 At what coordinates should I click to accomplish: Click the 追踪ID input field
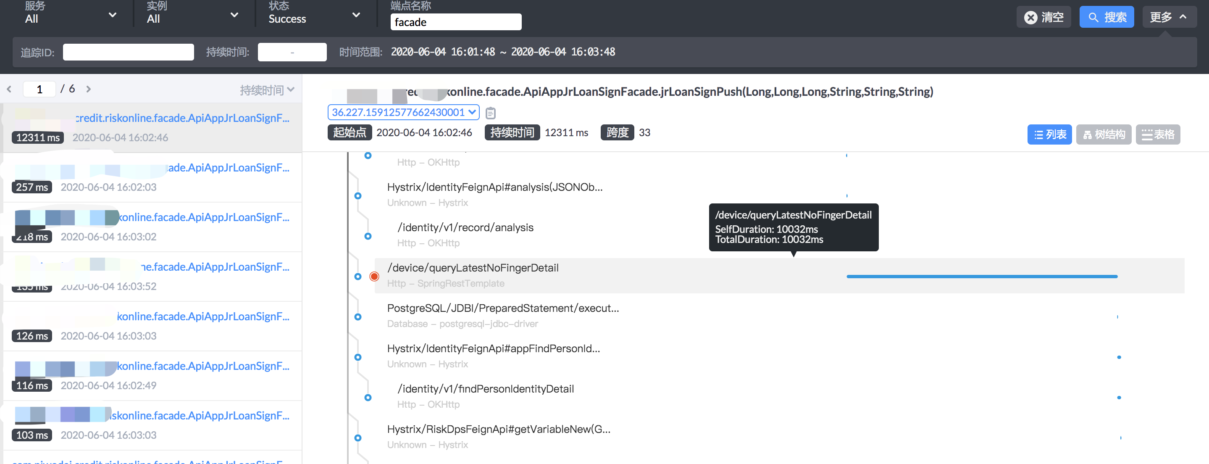click(128, 52)
